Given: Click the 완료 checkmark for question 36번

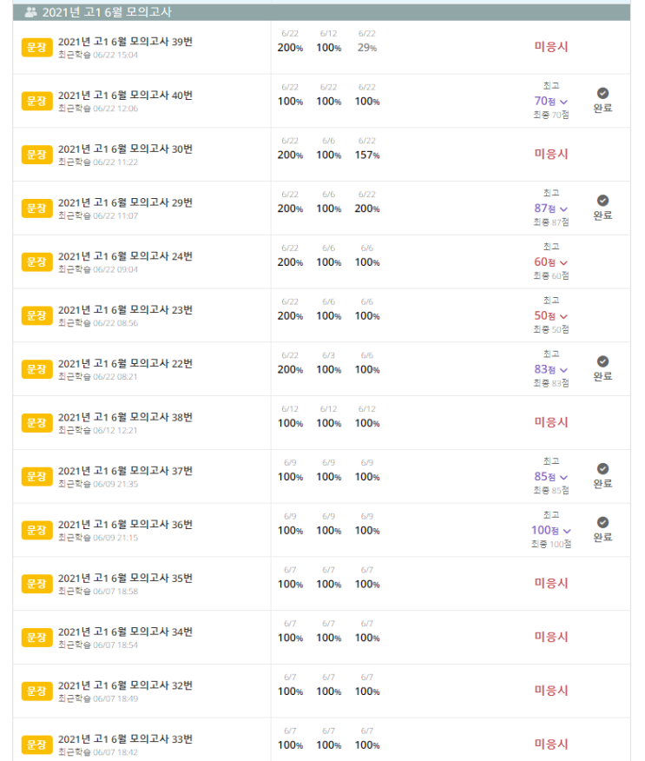Looking at the screenshot, I should tap(602, 523).
